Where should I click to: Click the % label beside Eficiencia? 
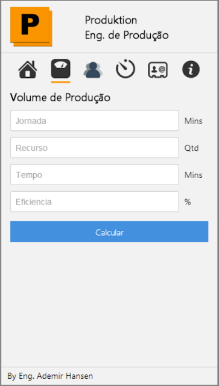[188, 202]
